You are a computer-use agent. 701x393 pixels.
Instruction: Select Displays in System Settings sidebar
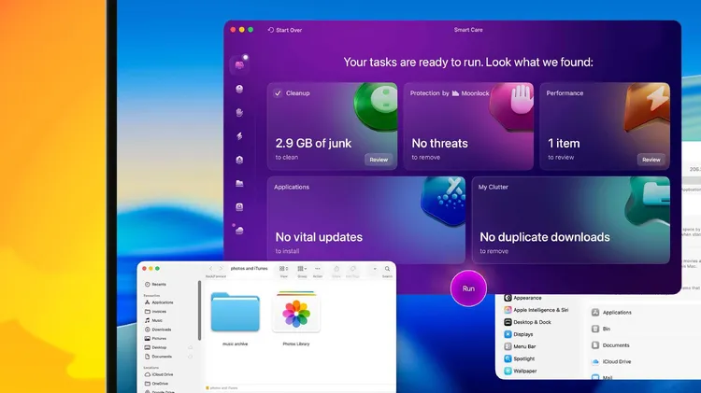coord(523,333)
